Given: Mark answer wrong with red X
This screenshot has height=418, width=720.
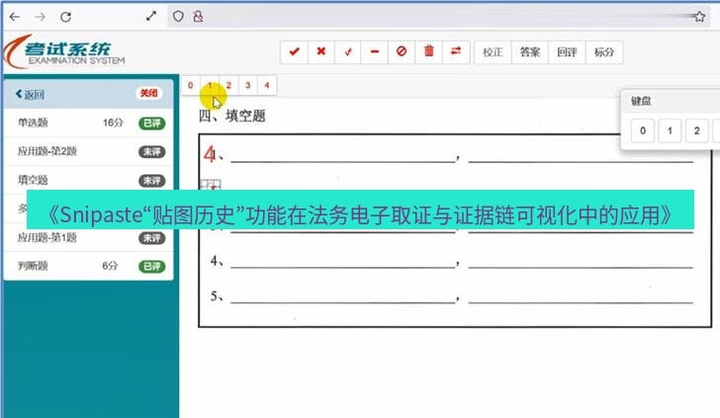Looking at the screenshot, I should click(x=321, y=51).
